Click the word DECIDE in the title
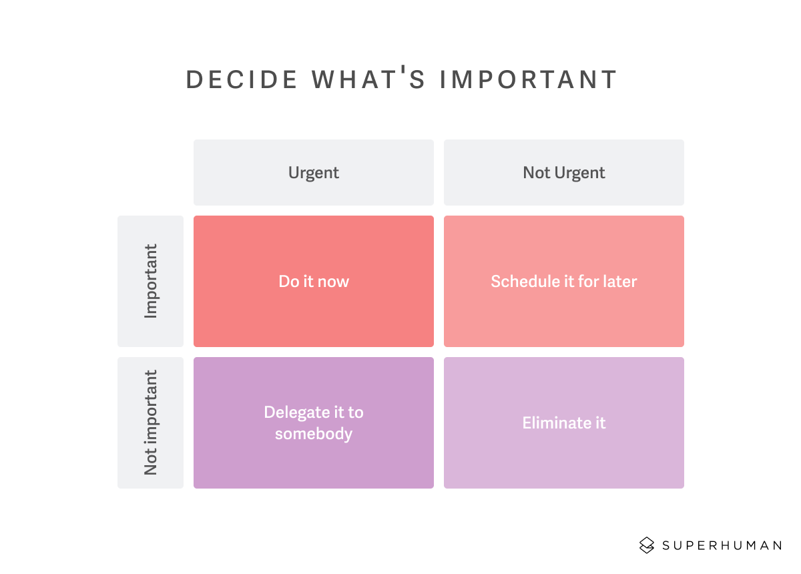801x574 pixels. (242, 79)
